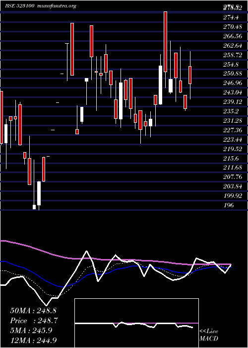248x348 pixels.
Task: Click the peak of the thick white line
Action: pyautogui.click(x=86, y=251)
